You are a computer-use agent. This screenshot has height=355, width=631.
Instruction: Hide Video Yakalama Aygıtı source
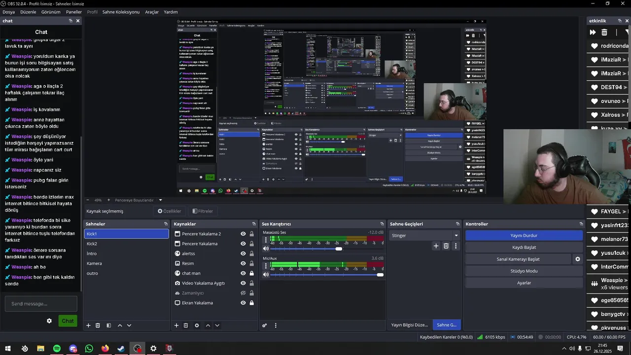click(x=243, y=283)
